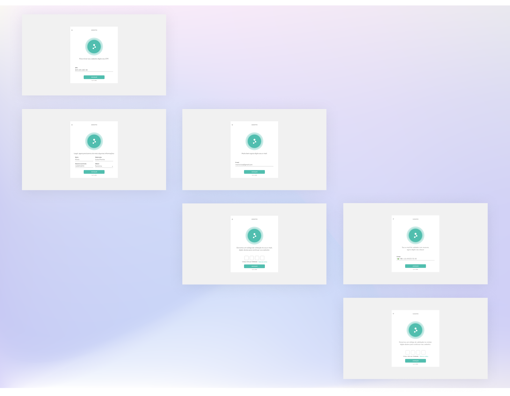Click the last code box on the phone code screen
The image size is (510, 396).
coord(423,352)
